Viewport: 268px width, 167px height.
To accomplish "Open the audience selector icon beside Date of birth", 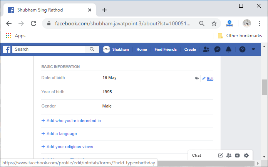I will [197, 78].
